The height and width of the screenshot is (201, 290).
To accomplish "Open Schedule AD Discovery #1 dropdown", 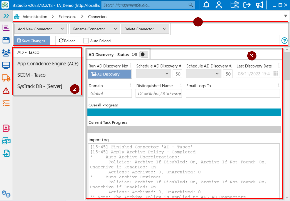I will 153,74.
